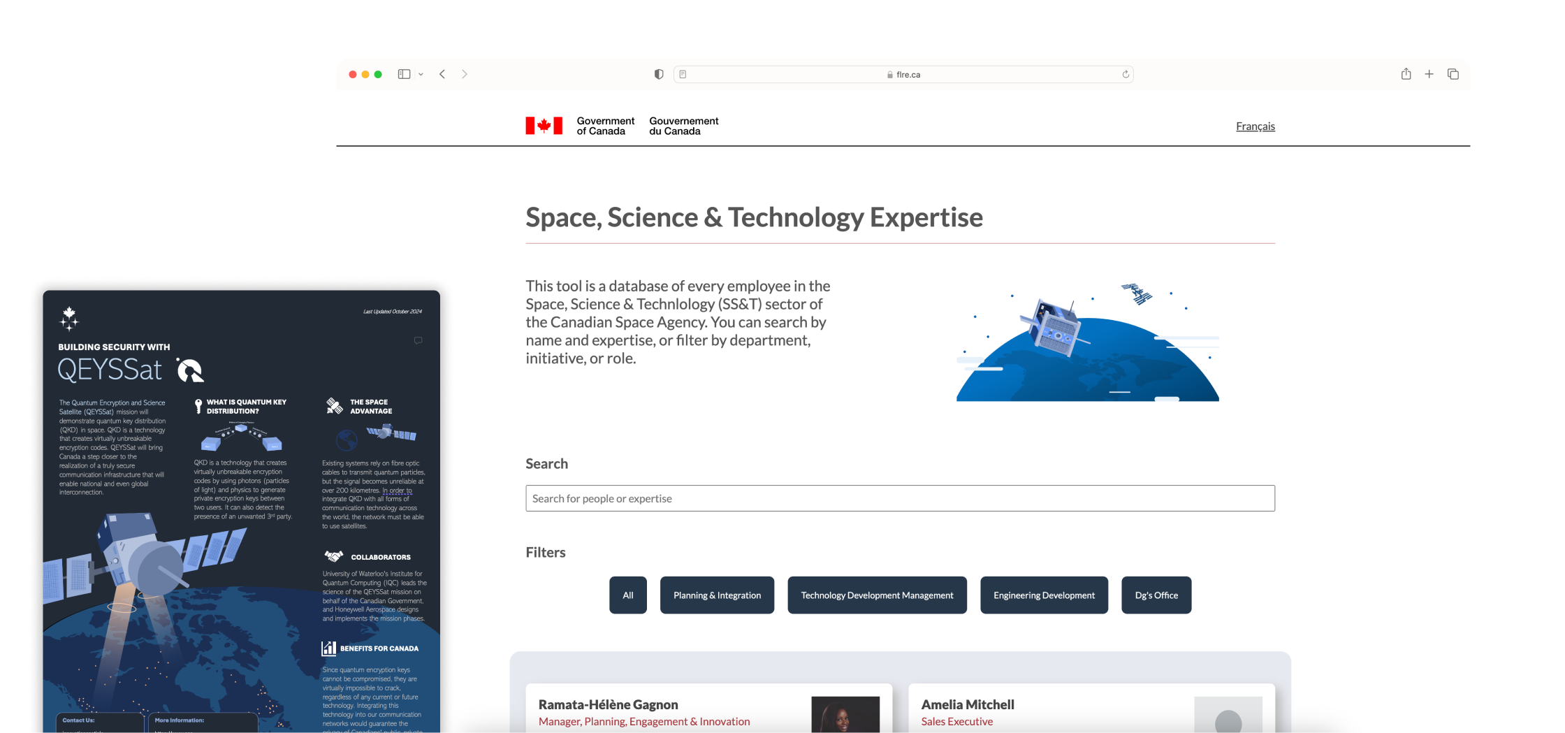This screenshot has width=1565, height=733.
Task: Reload the page with the refresh icon
Action: [1126, 74]
